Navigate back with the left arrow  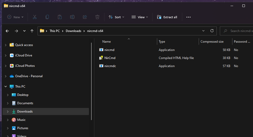point(7,31)
